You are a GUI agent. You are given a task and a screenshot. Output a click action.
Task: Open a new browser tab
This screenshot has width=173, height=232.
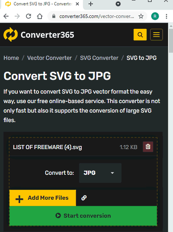pyautogui.click(x=91, y=4)
